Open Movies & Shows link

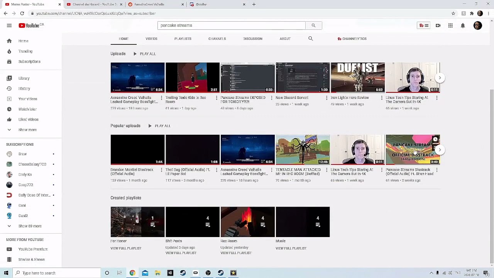click(x=31, y=260)
